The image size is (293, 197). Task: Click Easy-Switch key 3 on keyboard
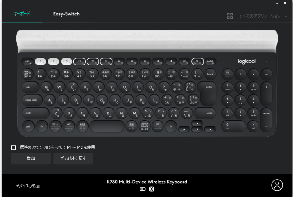66,61
